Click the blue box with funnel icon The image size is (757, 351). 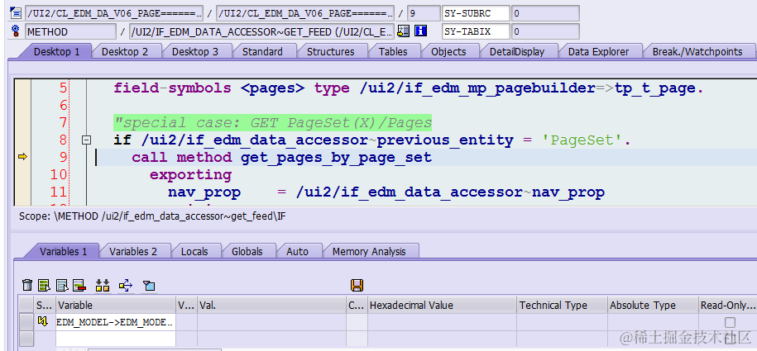coord(149,286)
